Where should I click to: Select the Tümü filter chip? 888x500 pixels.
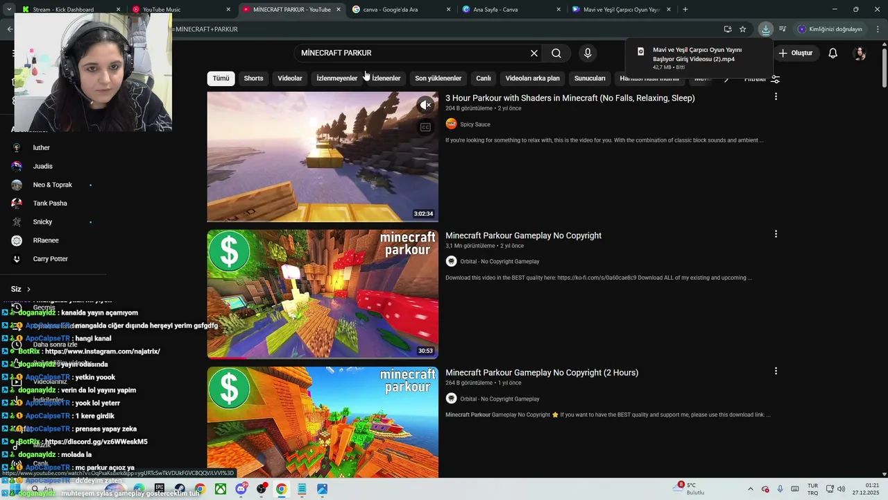pyautogui.click(x=221, y=78)
